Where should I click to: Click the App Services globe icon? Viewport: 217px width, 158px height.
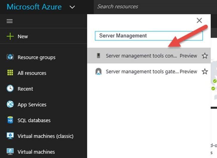[10, 104]
